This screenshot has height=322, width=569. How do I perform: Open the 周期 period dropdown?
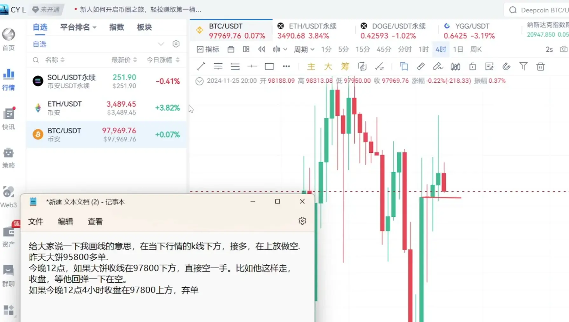[x=304, y=49]
